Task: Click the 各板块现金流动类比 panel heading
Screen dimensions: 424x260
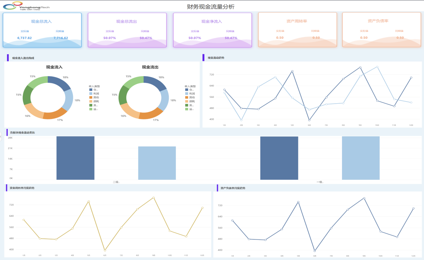Action: (23, 132)
